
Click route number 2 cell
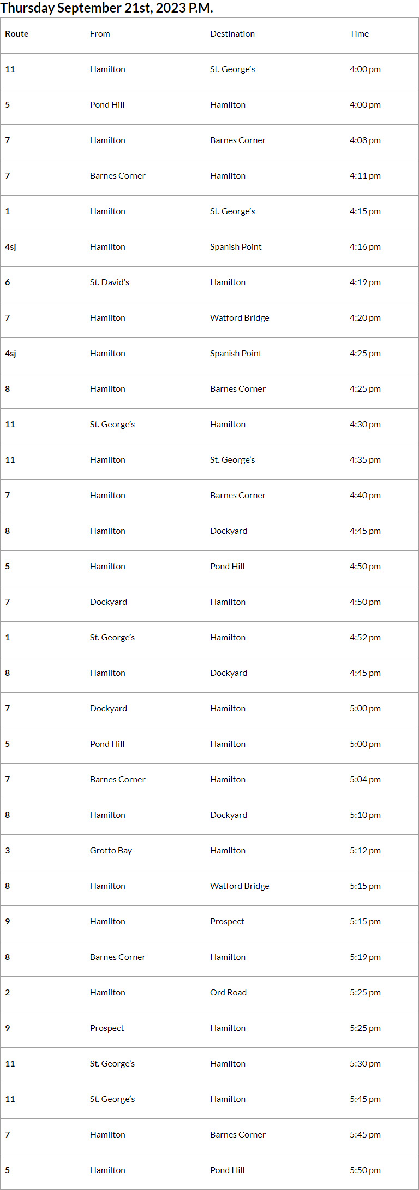pyautogui.click(x=8, y=993)
